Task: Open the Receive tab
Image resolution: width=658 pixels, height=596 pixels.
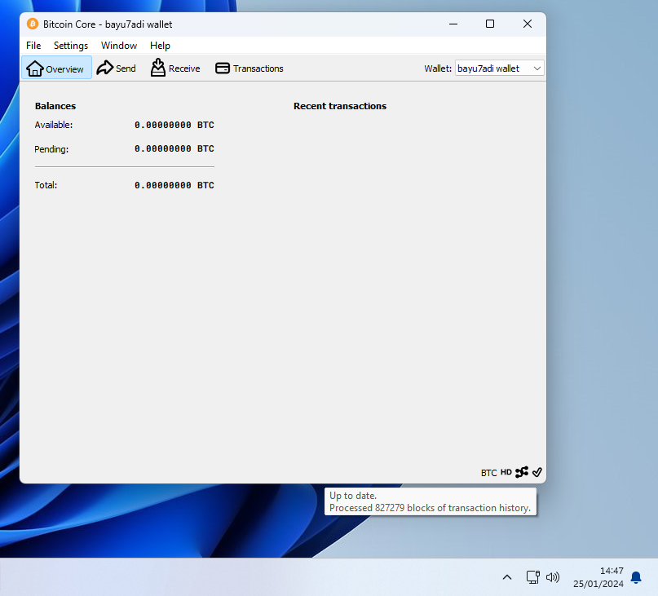Action: click(x=175, y=68)
